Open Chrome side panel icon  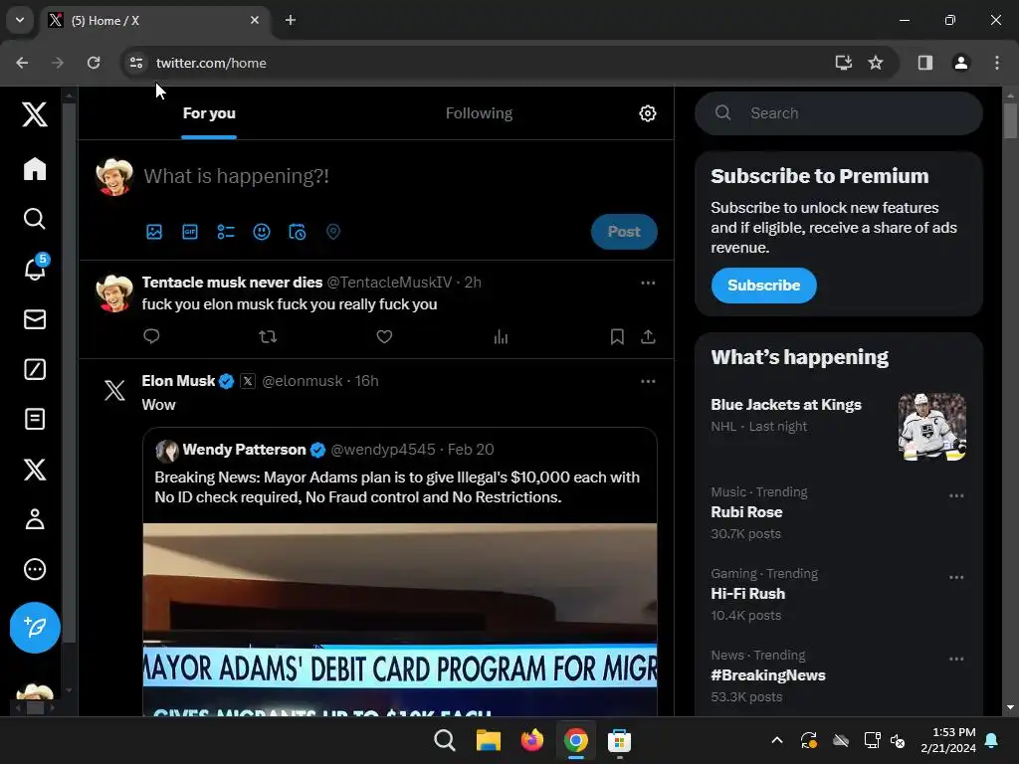[x=924, y=63]
